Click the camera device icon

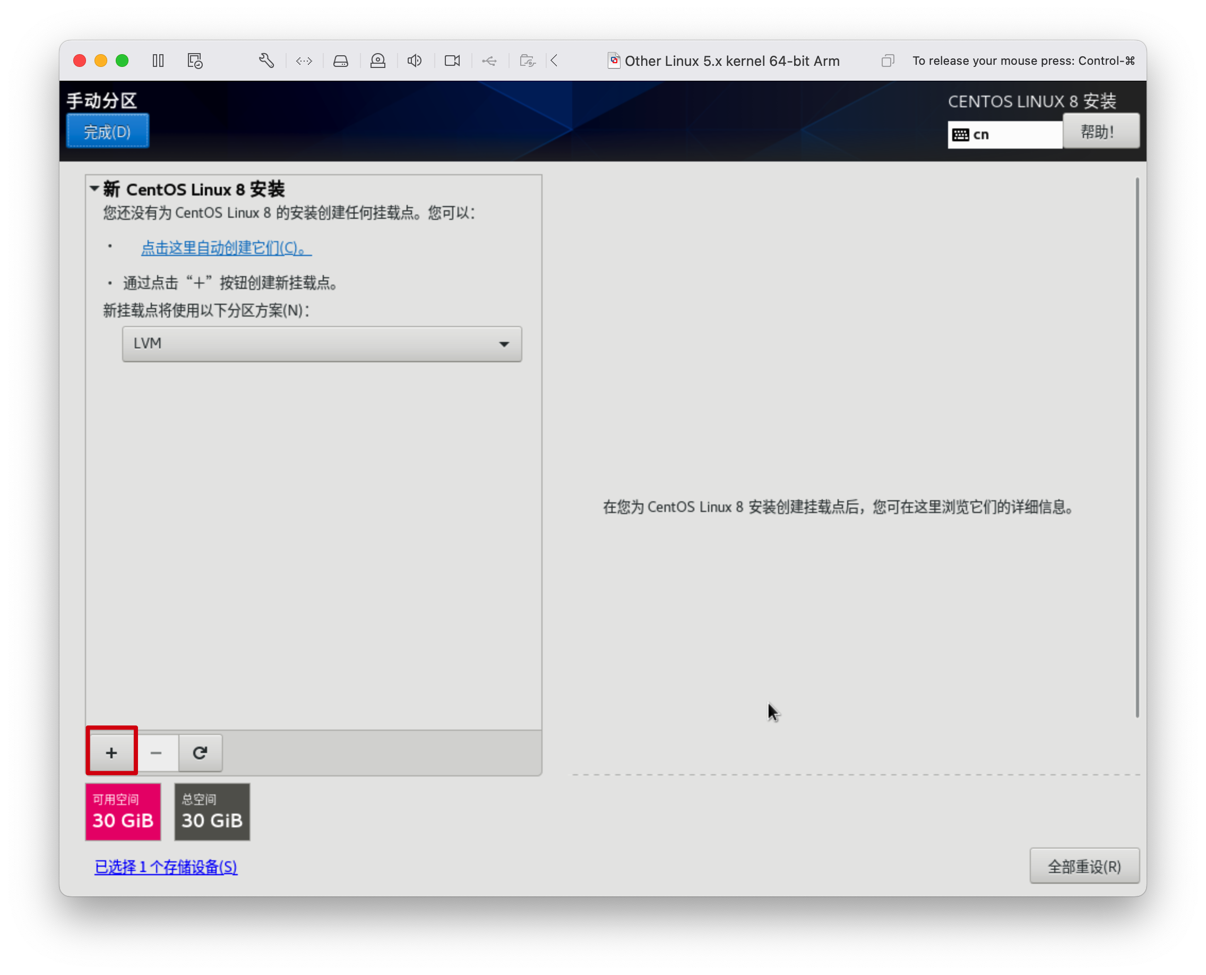pos(452,61)
